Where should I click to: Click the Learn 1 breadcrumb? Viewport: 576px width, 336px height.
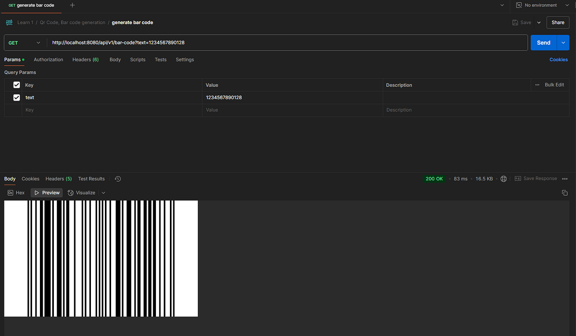point(25,23)
